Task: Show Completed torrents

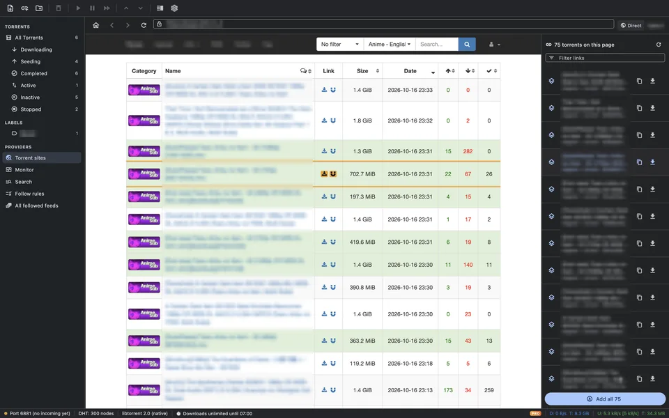Action: coord(43,73)
